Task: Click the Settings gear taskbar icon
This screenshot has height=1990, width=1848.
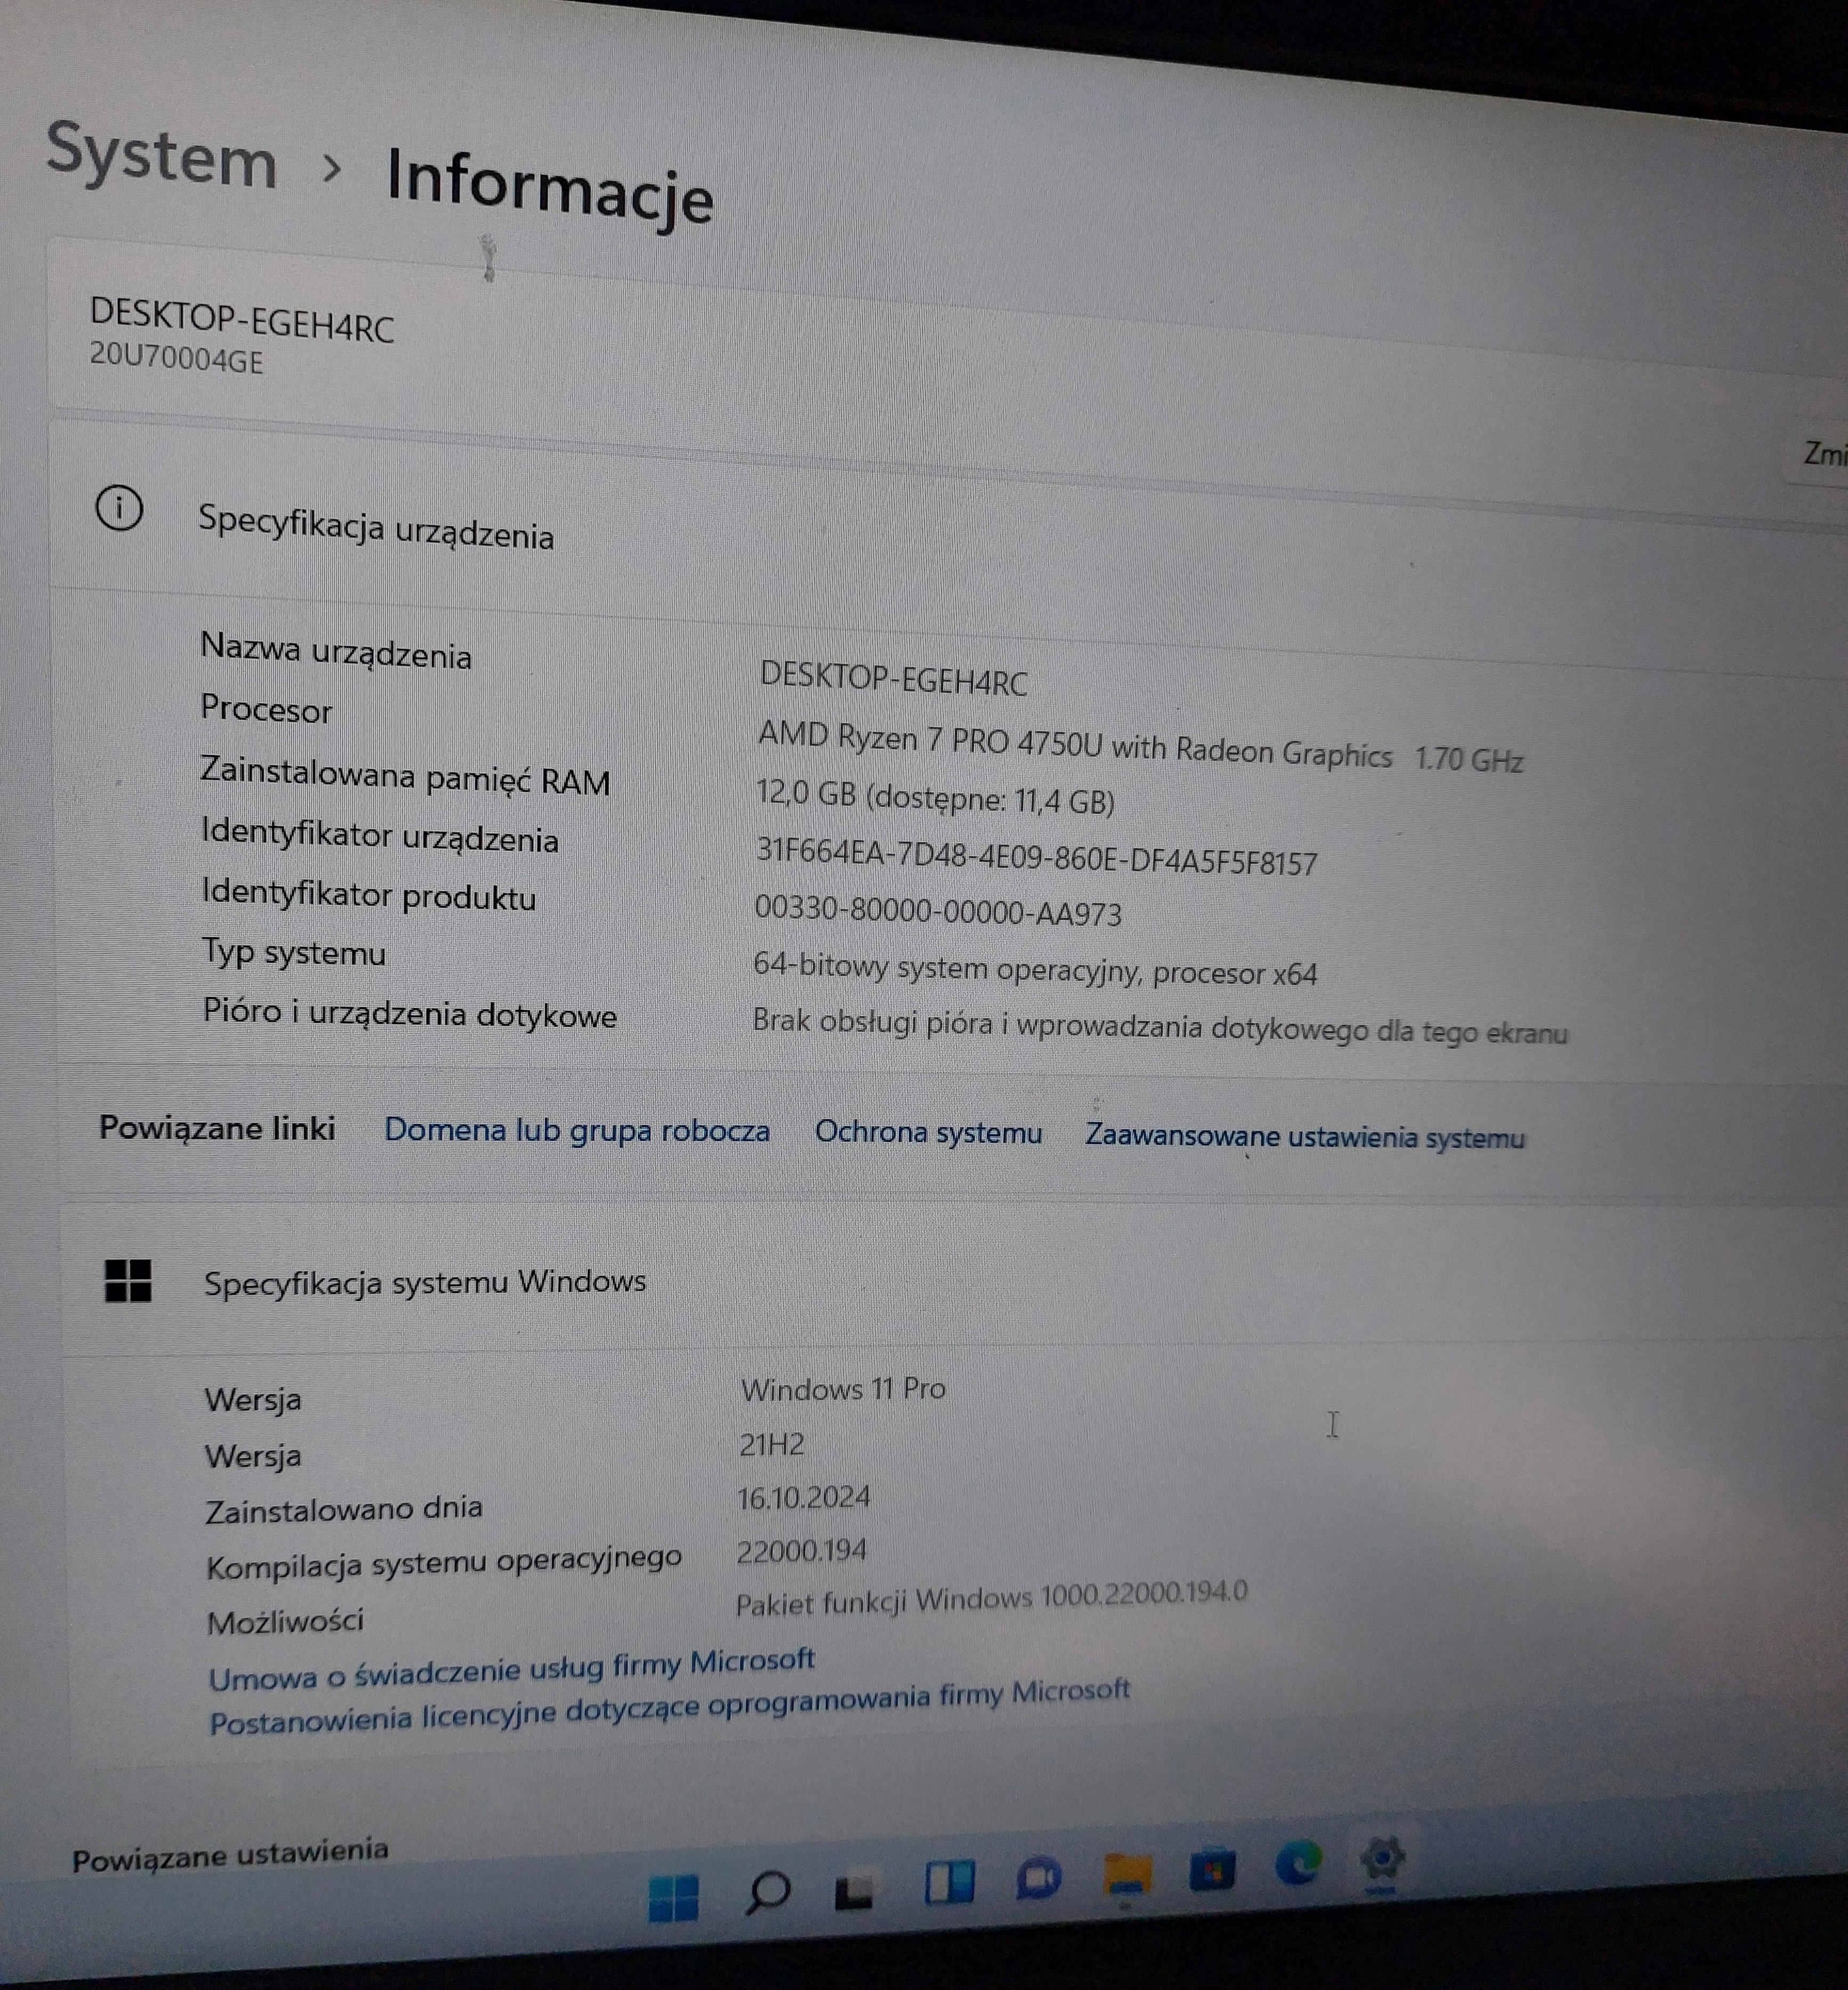Action: click(x=1383, y=1859)
